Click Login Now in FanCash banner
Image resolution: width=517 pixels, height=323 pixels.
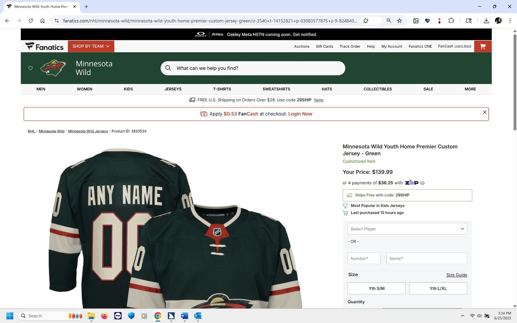coord(300,114)
